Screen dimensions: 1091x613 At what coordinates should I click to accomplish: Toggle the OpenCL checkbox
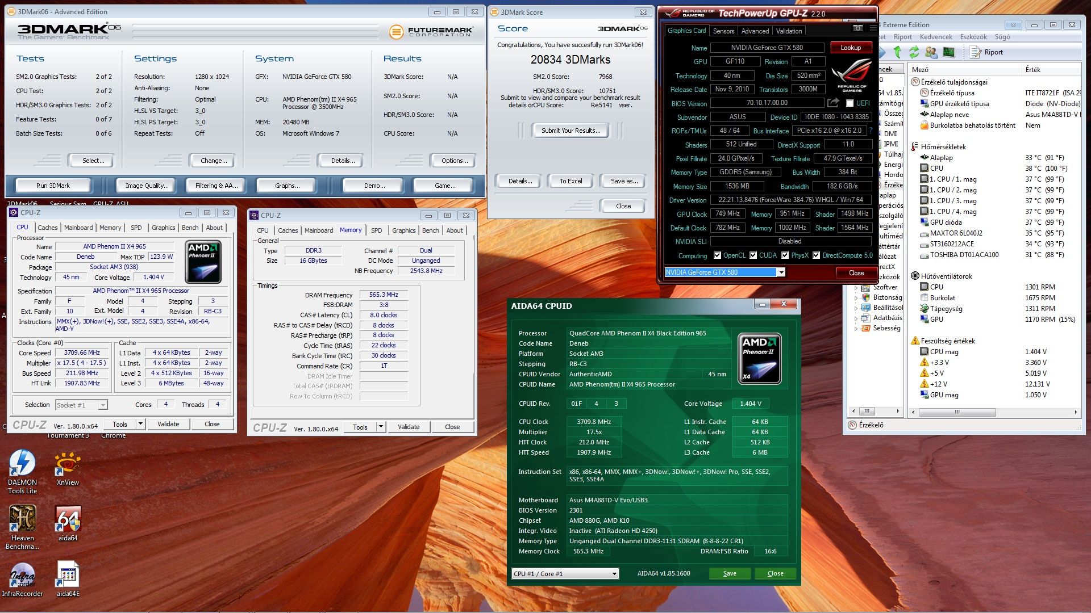(x=717, y=255)
